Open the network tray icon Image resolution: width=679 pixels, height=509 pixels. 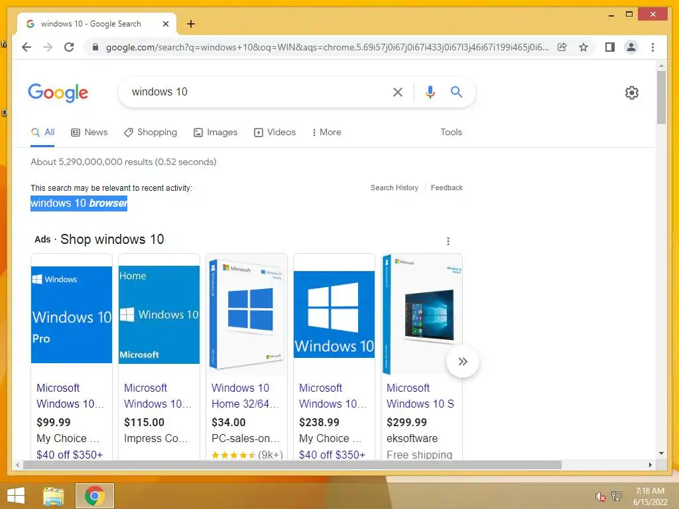point(616,496)
